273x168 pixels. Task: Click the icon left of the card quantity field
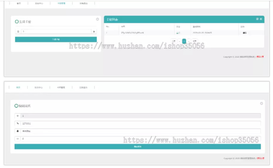pos(18,31)
